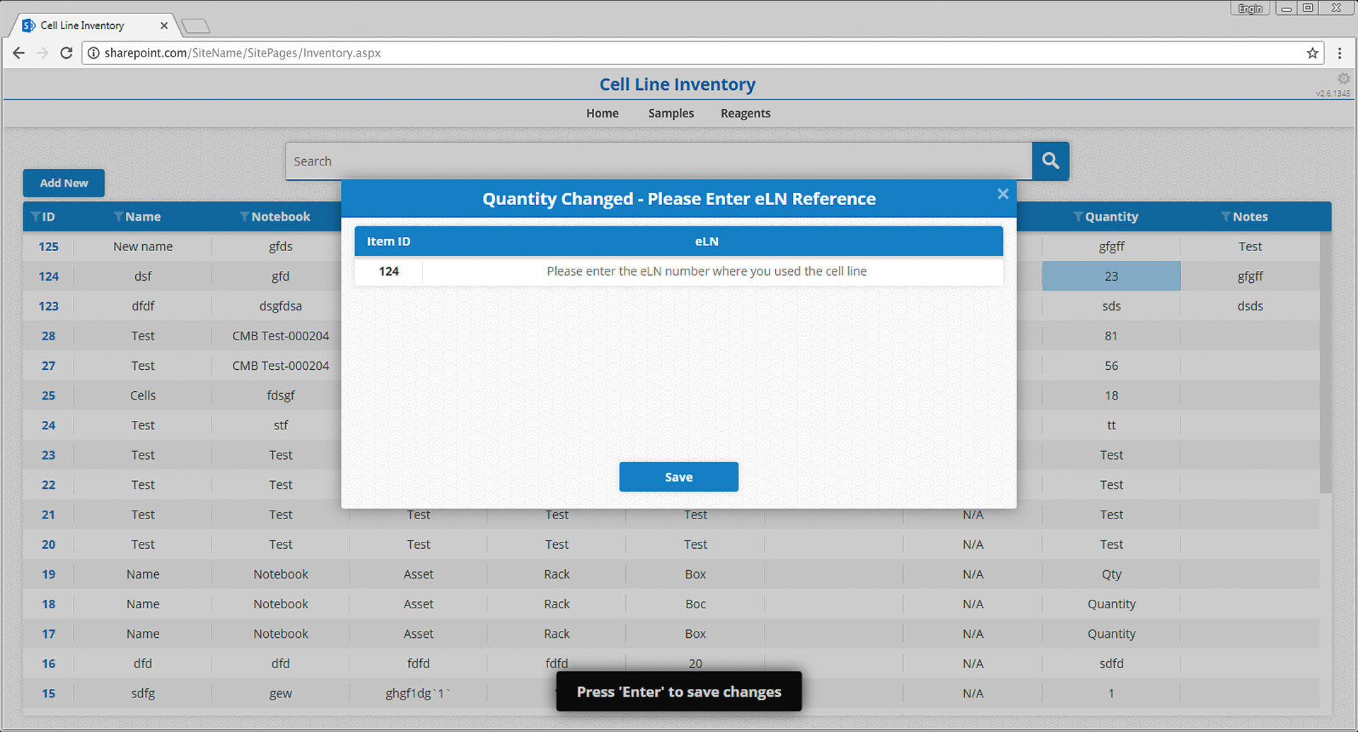This screenshot has width=1358, height=732.
Task: Click the 'Qty' cell in row 19
Action: [1111, 574]
